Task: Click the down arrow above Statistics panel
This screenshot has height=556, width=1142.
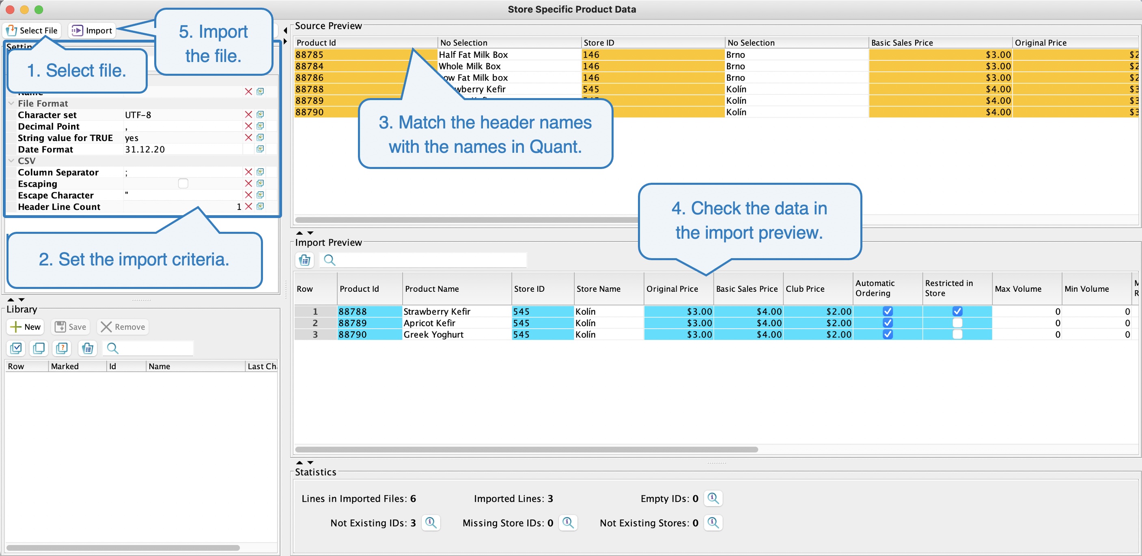Action: (x=310, y=463)
